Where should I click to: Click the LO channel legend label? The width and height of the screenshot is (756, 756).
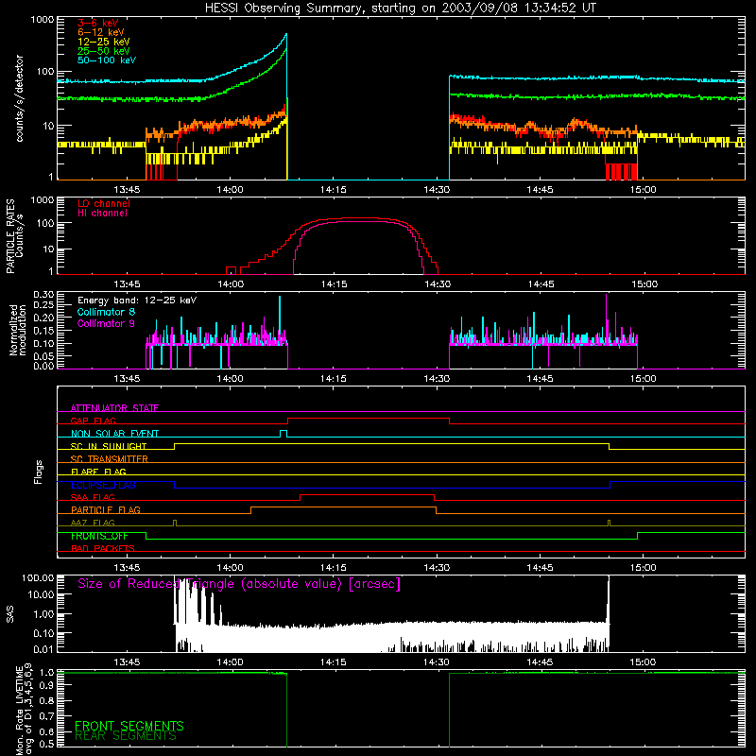tap(104, 203)
